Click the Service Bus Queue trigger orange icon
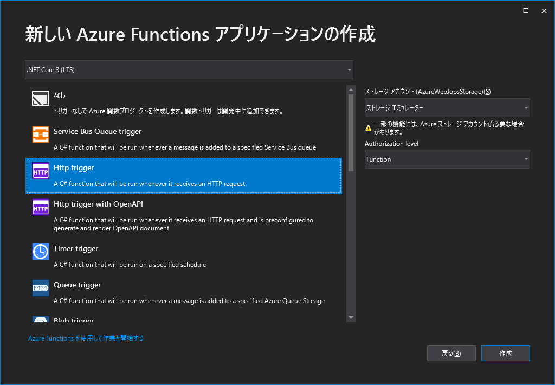Image resolution: width=555 pixels, height=385 pixels. point(40,135)
